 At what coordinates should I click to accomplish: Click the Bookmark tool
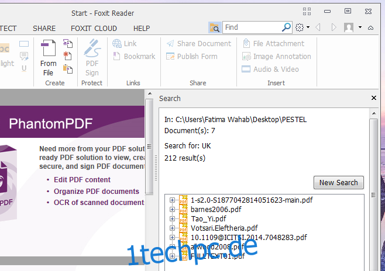134,56
